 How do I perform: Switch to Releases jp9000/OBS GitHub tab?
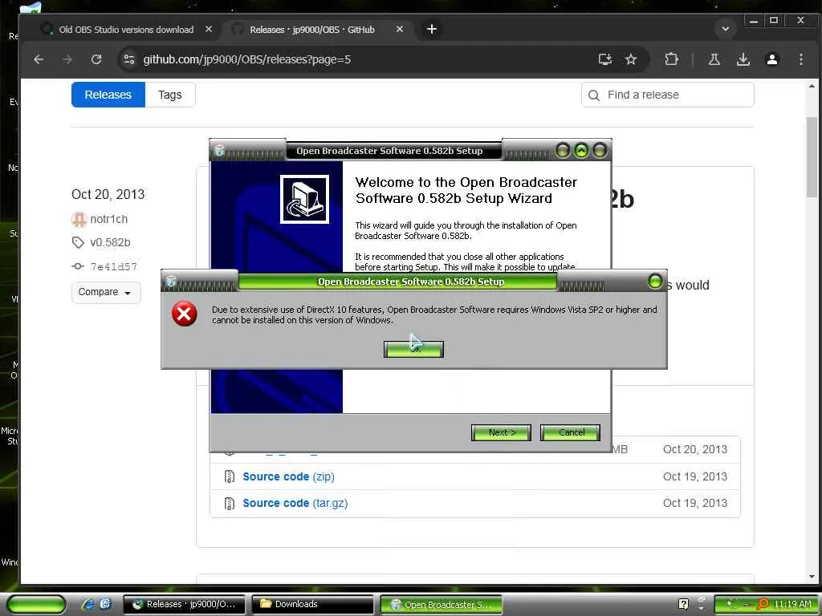[x=312, y=30]
